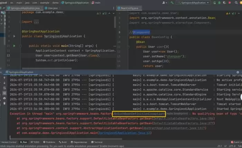Click the console Up the Stack Trace arrow
The image size is (242, 148).
(4, 78)
